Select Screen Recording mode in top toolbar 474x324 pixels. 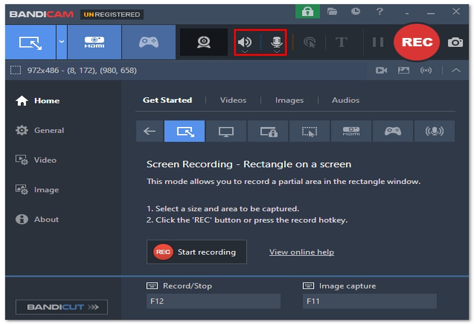pos(31,42)
